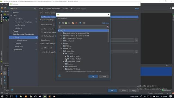Viewport: 174px width, 98px height.
Task: Open Event Log in status bar
Action: tap(166, 90)
